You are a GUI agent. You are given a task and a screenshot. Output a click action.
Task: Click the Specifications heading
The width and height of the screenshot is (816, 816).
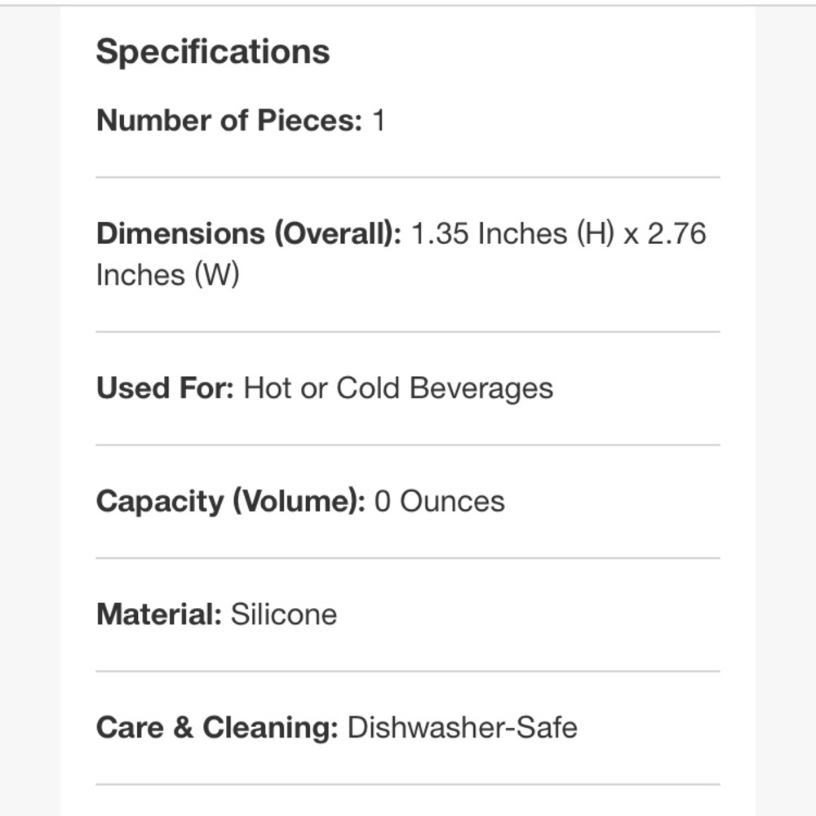click(x=213, y=52)
